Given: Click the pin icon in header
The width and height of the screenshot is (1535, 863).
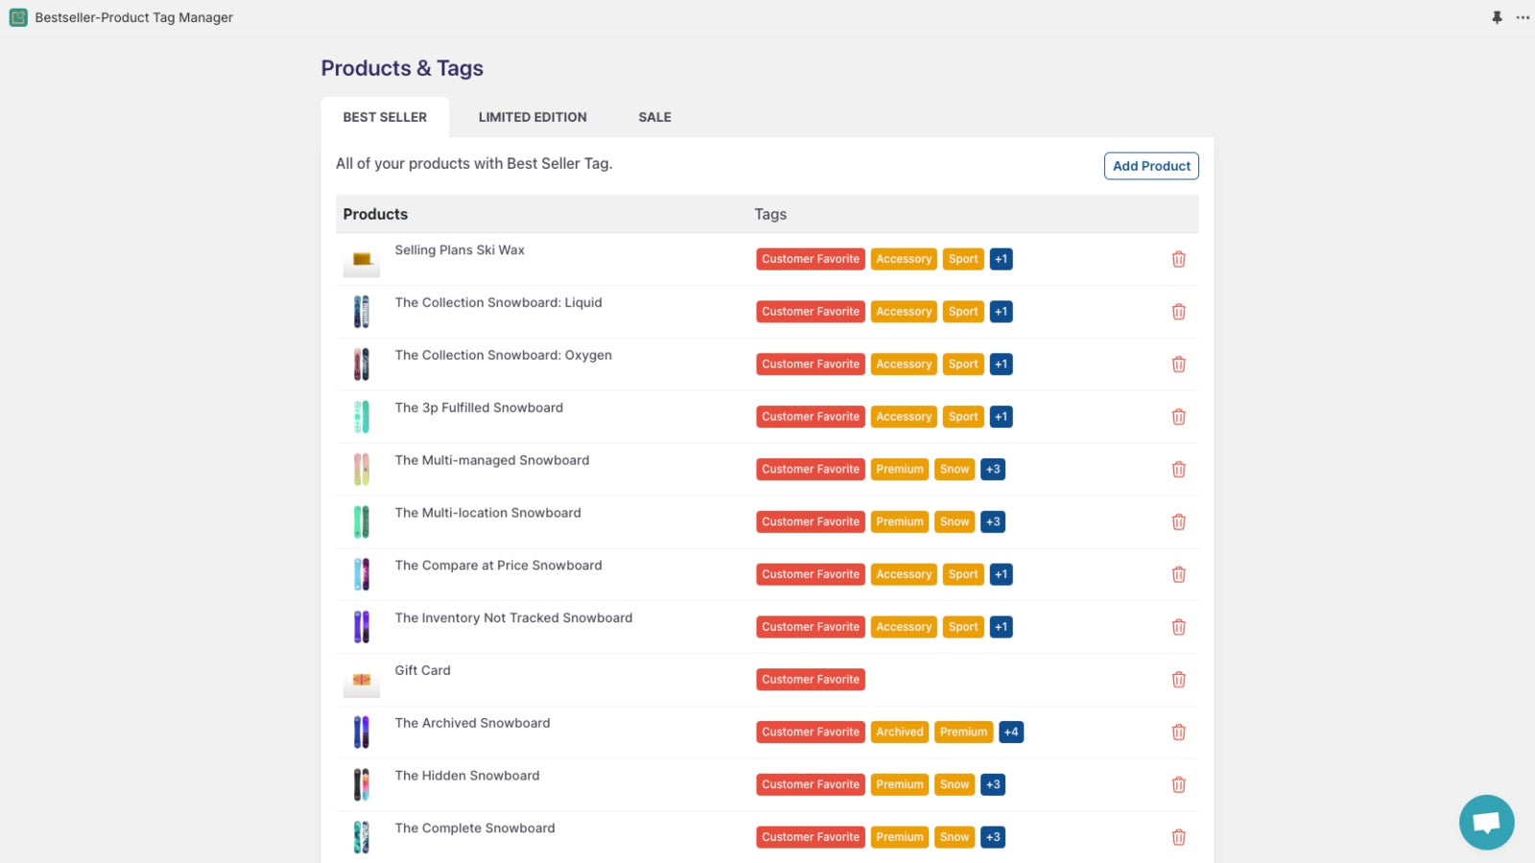Looking at the screenshot, I should [1497, 17].
